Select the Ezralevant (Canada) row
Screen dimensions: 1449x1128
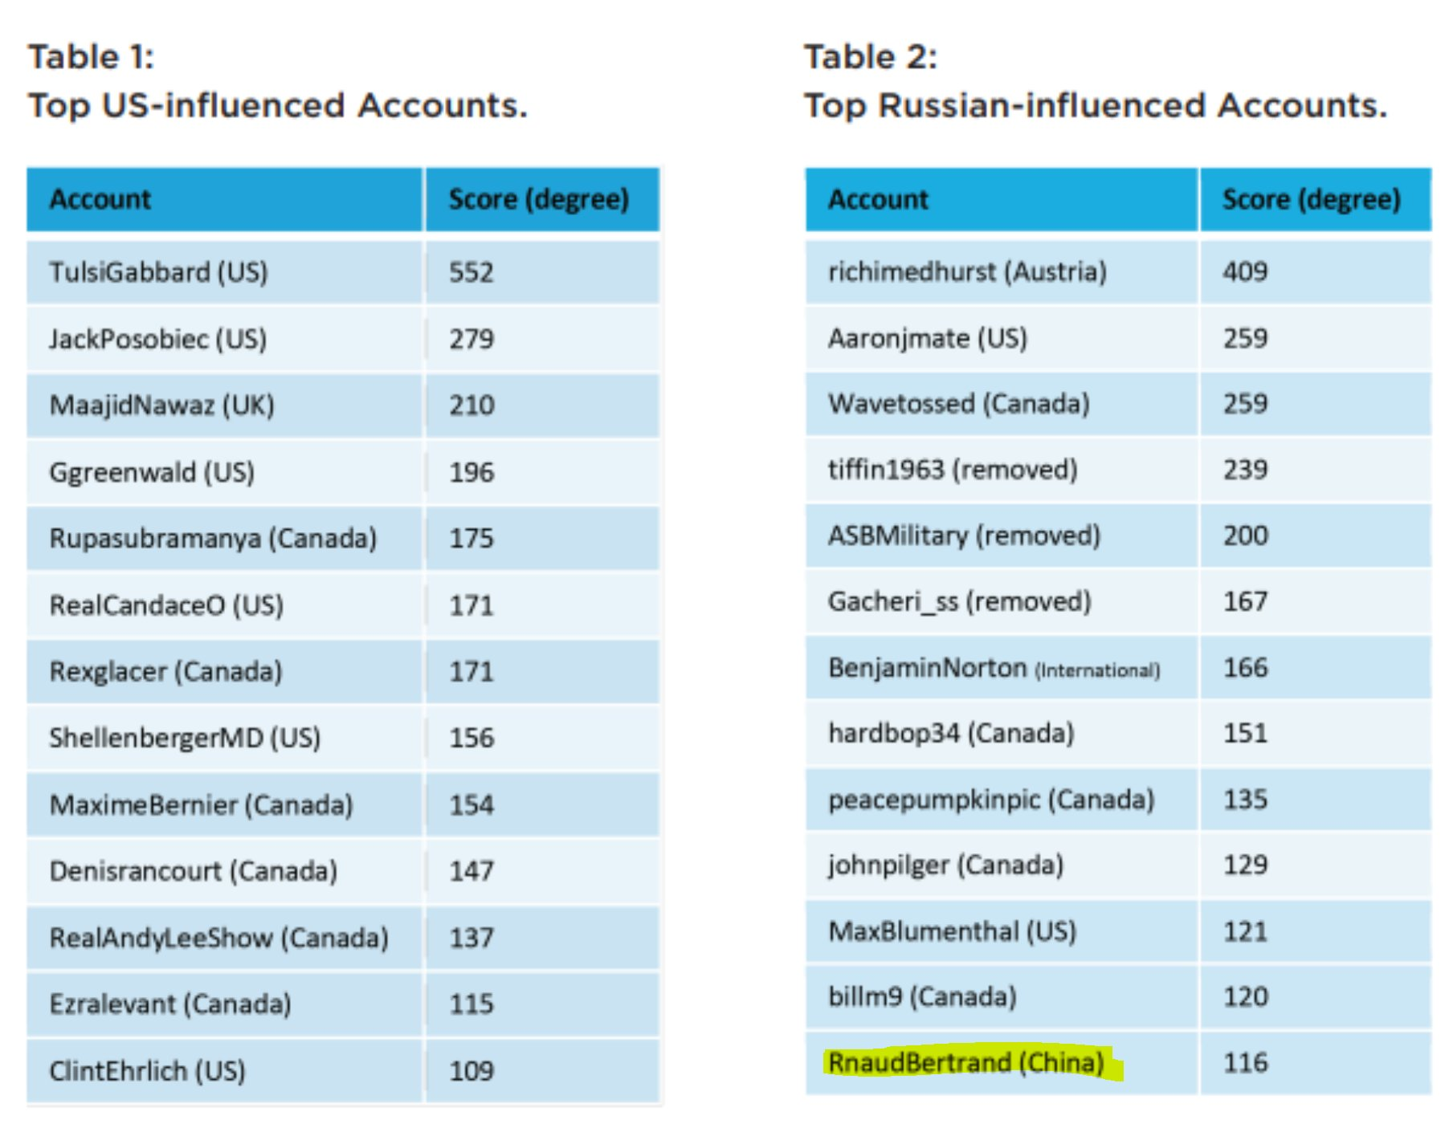pos(170,1004)
